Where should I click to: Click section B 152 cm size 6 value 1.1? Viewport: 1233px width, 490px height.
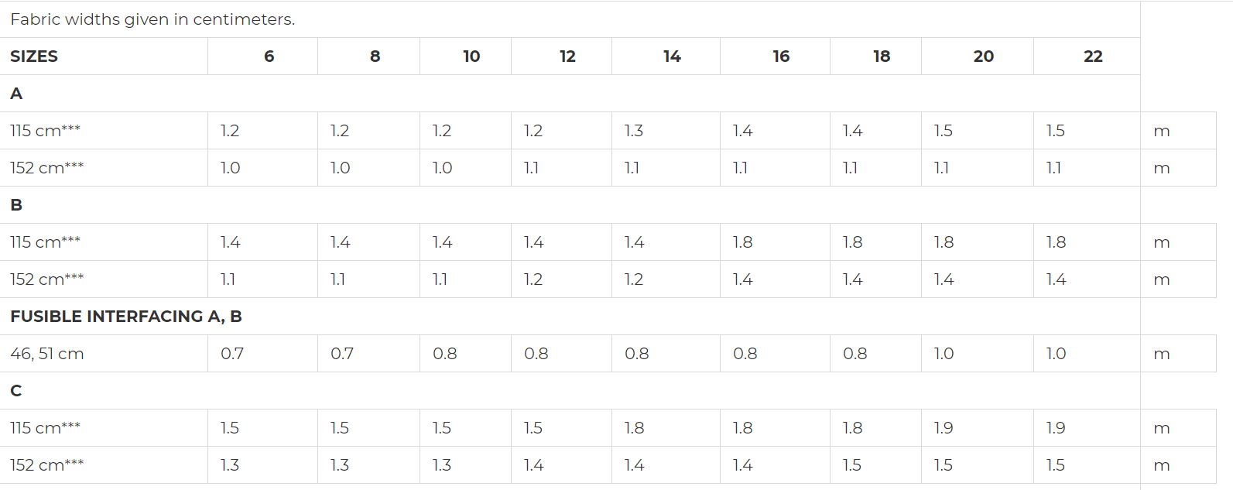pos(263,279)
